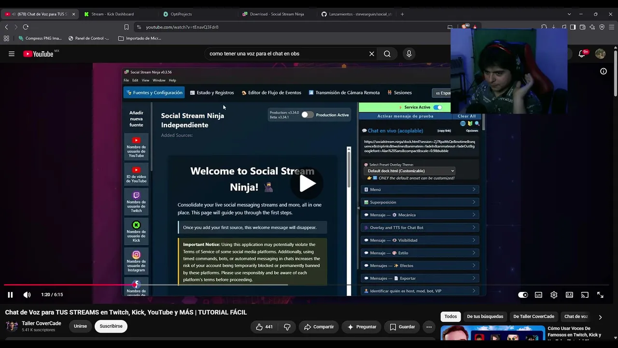Open the player settings gear
Screen dimensions: 618x348
[x=554, y=295]
